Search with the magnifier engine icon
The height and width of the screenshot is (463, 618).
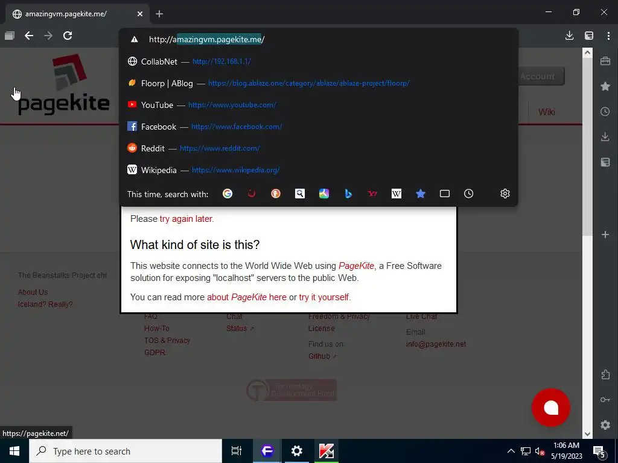coord(300,194)
